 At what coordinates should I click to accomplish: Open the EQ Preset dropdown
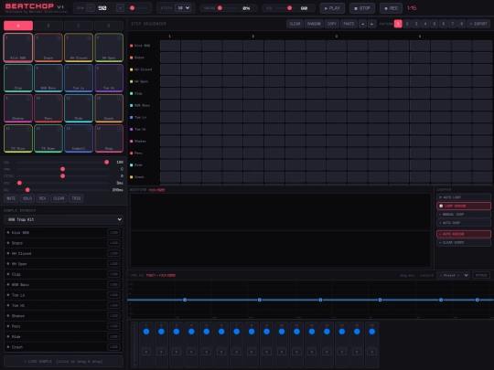click(x=454, y=275)
